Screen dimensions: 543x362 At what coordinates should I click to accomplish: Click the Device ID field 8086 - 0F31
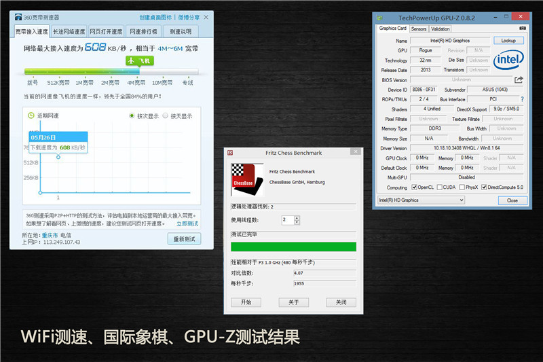tap(424, 90)
